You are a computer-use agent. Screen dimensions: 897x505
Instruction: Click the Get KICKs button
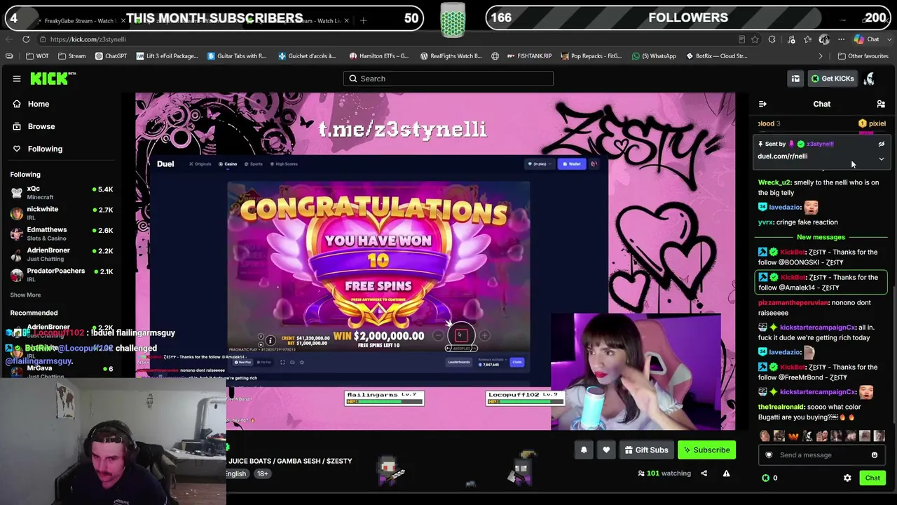[x=833, y=79]
